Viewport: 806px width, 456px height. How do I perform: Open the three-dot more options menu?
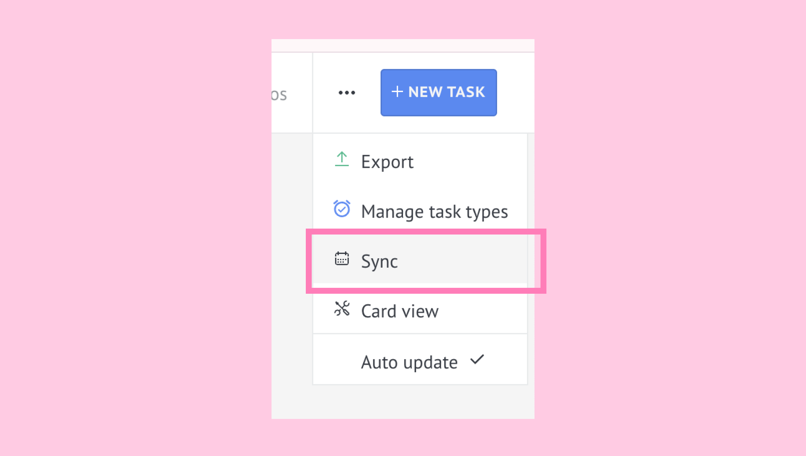[x=347, y=93]
